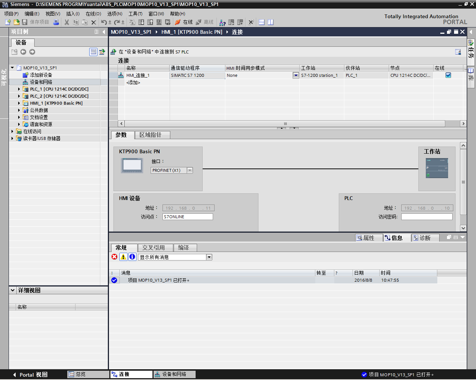Click <添加> to add a connection
This screenshot has height=380, width=476.
(x=133, y=83)
